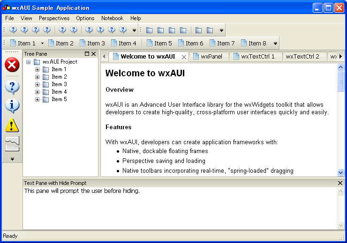Expand tree node Item 5
This screenshot has height=243, width=347.
37,99
